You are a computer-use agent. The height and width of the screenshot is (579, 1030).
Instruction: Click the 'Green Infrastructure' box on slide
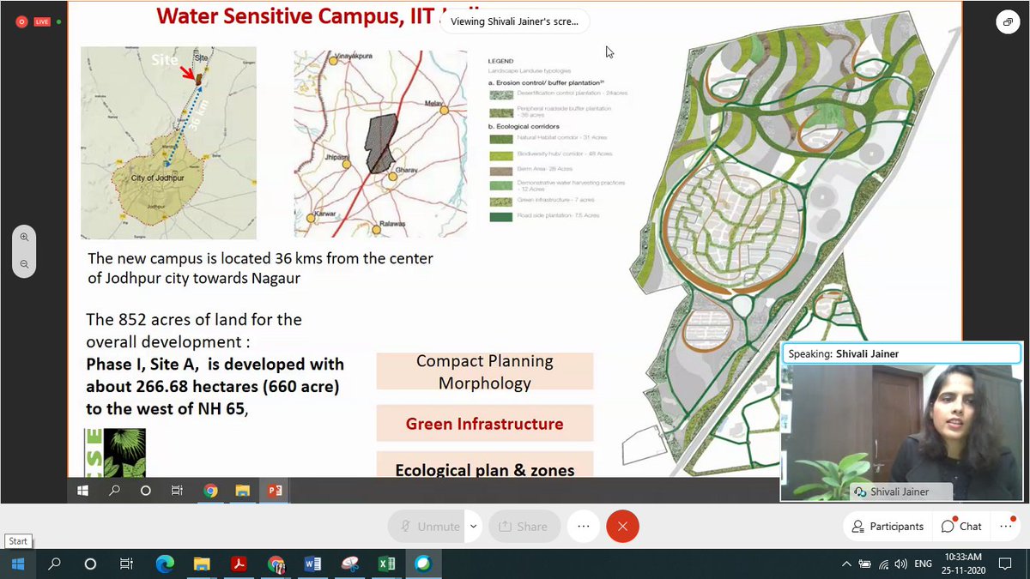pos(485,424)
